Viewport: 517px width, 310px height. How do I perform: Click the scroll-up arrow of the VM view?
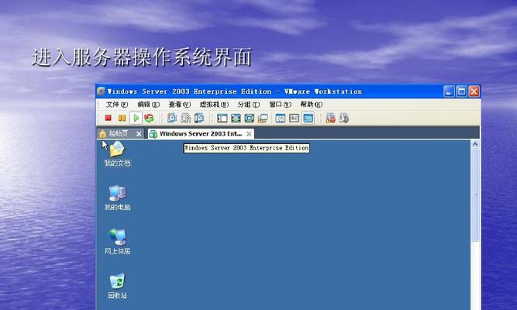click(x=475, y=144)
